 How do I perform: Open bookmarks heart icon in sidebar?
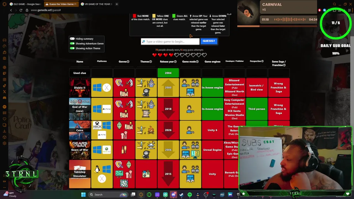[4, 119]
